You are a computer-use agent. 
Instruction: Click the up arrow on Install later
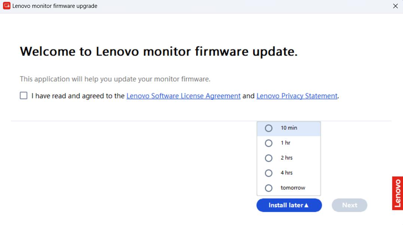pyautogui.click(x=306, y=205)
